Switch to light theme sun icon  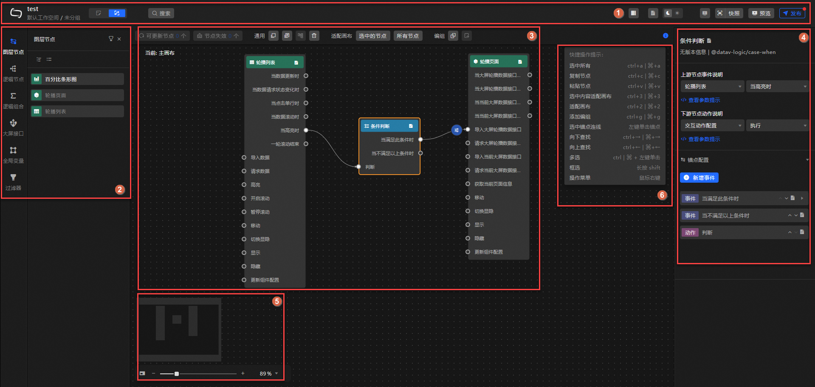tap(677, 13)
